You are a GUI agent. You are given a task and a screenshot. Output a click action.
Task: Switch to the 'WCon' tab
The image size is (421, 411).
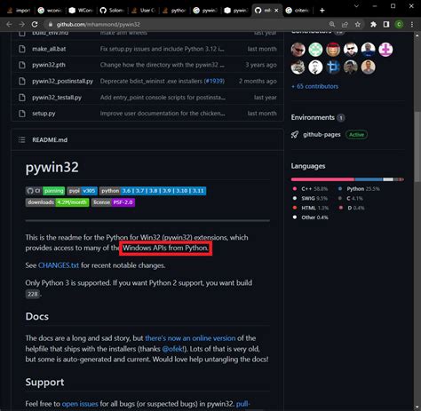81,11
